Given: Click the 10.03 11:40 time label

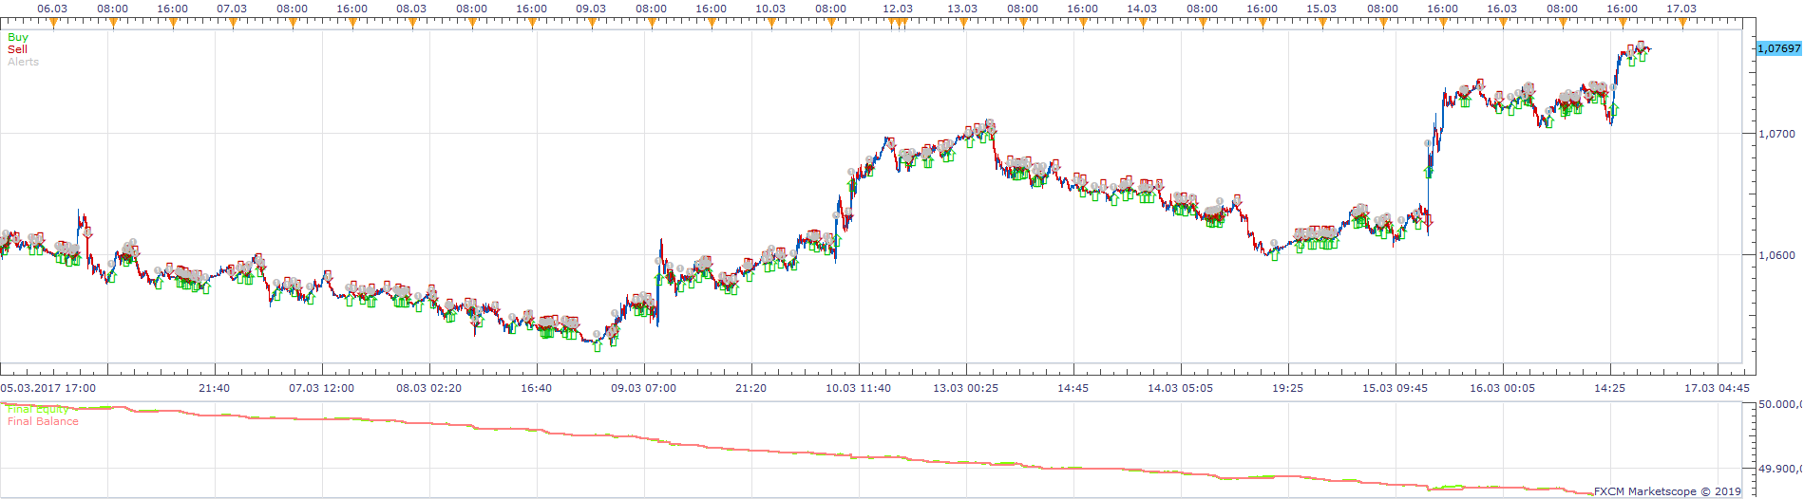Looking at the screenshot, I should [859, 388].
